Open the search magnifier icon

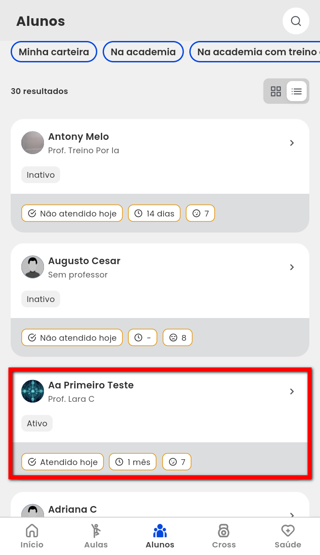pyautogui.click(x=296, y=21)
